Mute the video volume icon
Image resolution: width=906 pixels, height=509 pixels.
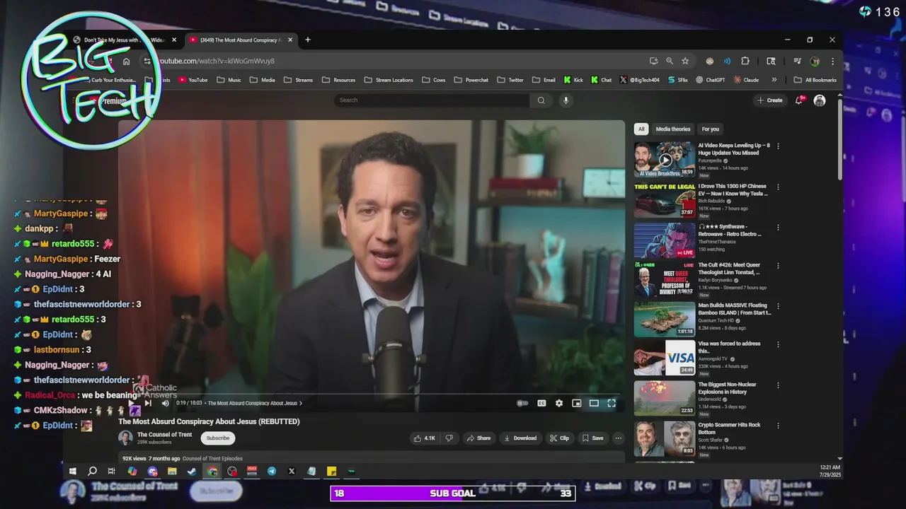[165, 403]
